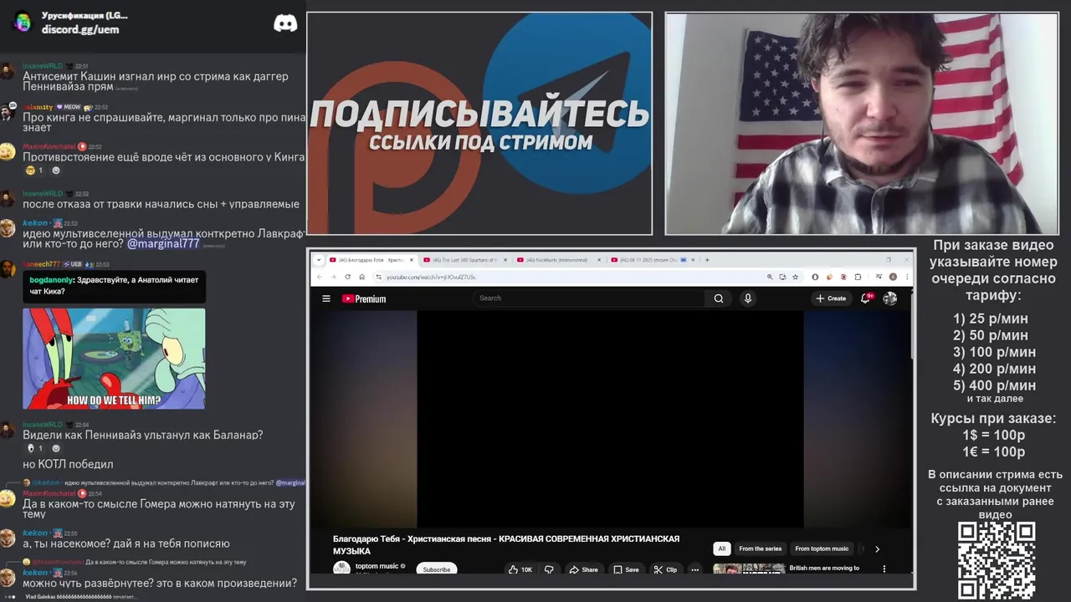
Task: Open toptom music channel avatar
Action: click(x=341, y=568)
